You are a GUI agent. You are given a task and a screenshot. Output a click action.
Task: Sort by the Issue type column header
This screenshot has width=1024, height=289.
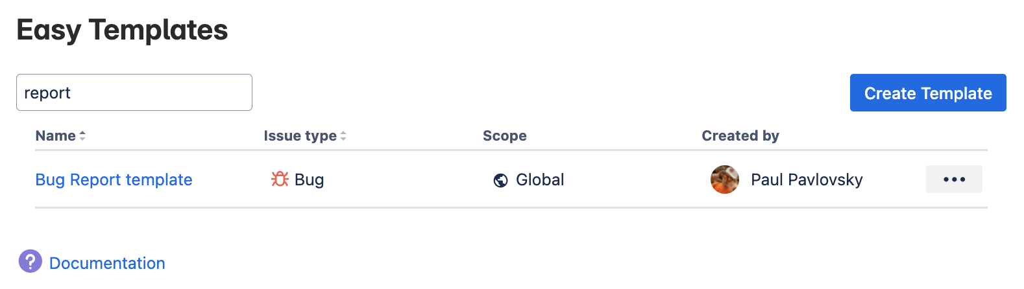tap(300, 136)
